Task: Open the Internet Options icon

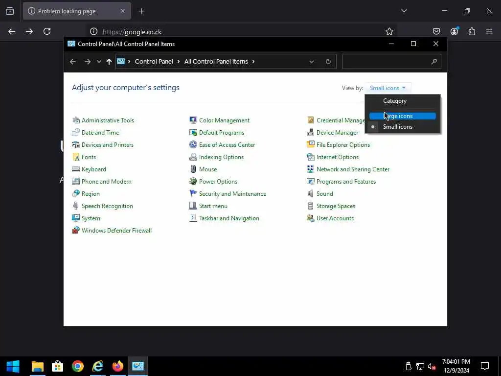Action: [x=311, y=157]
